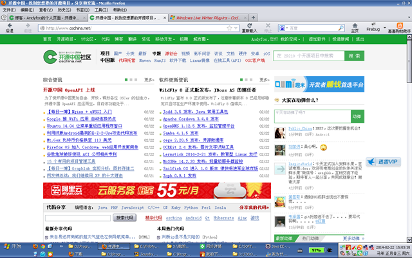Screen dimensions: 412x258
Task: Expand the 更多 link in 综合资讯 section
Action: (x=149, y=80)
